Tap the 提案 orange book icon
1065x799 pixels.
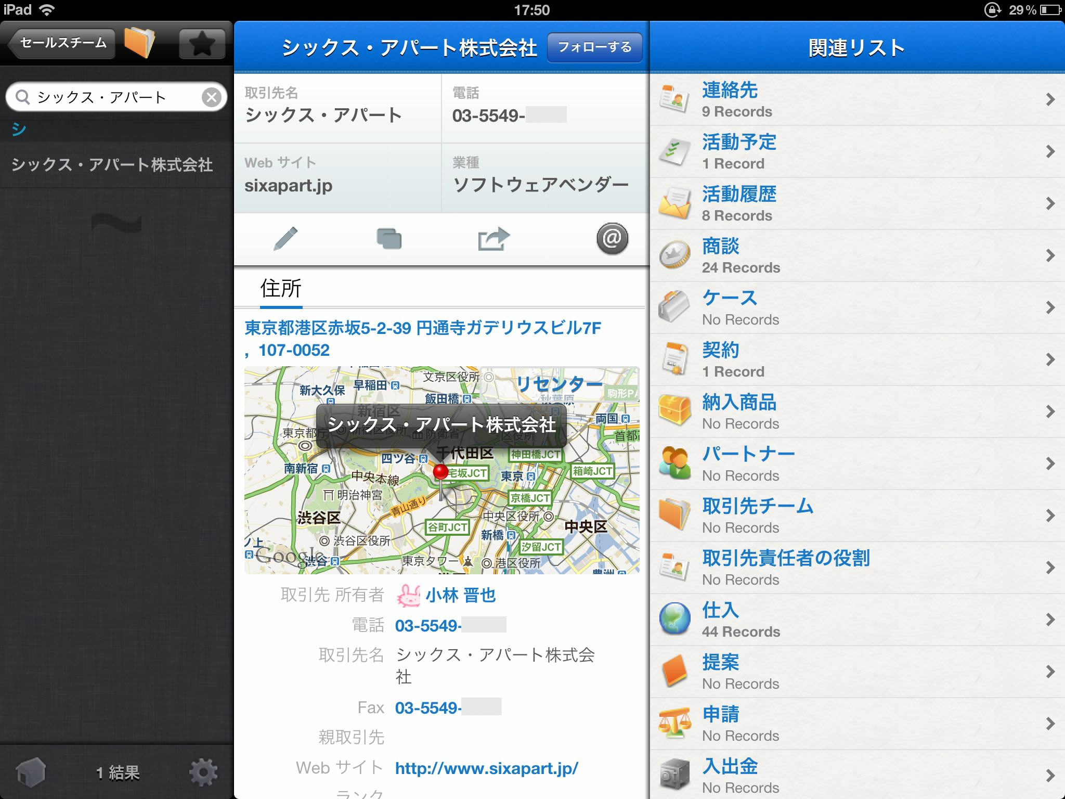point(674,671)
